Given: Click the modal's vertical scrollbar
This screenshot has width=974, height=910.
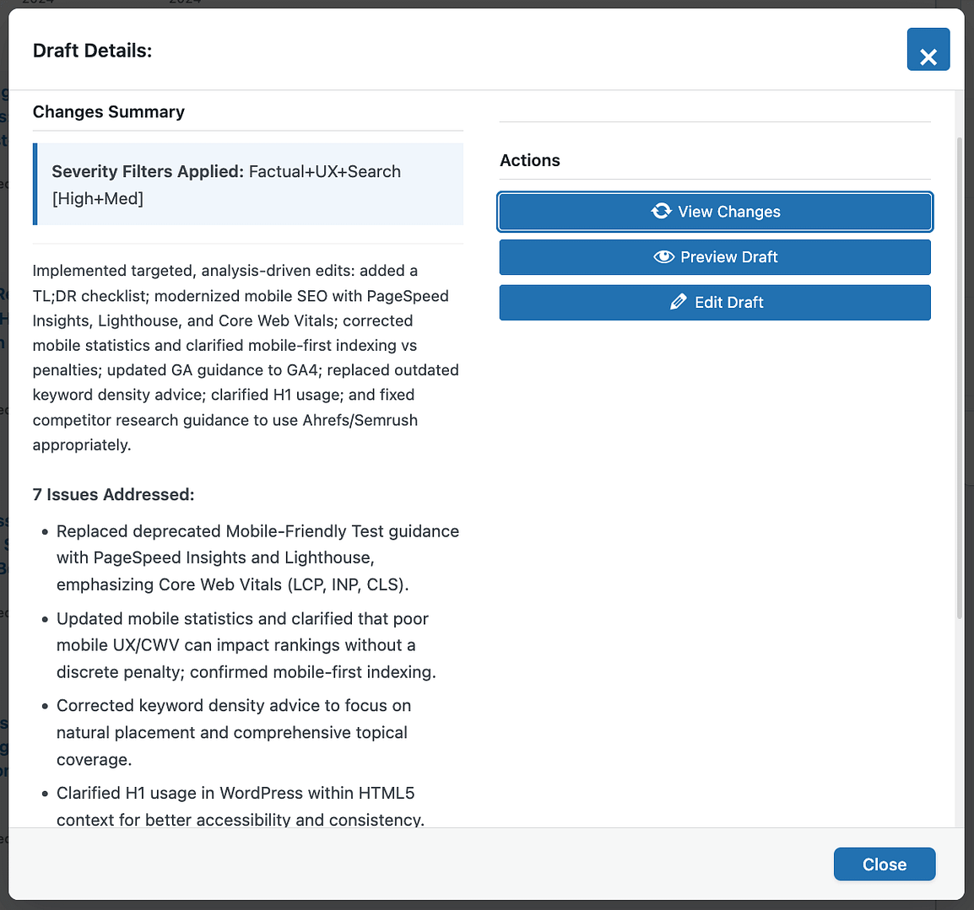Looking at the screenshot, I should coord(959,380).
